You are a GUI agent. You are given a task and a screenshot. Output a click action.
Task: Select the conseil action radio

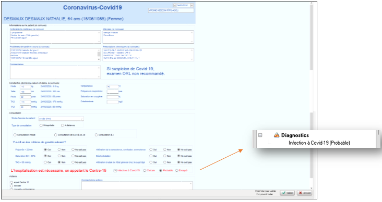pos(11,186)
